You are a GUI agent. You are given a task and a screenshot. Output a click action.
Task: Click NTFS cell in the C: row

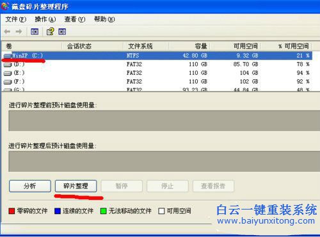[x=132, y=56]
